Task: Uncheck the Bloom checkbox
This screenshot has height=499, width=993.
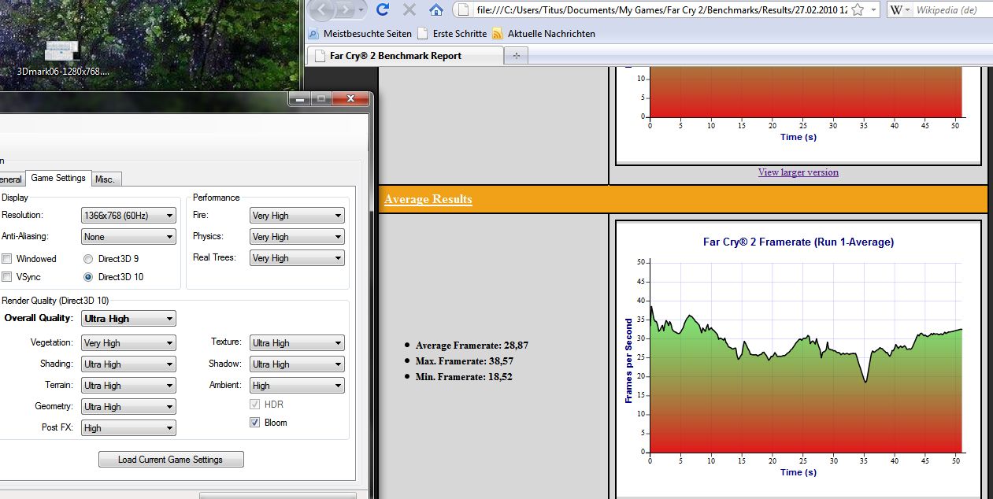Action: click(254, 423)
